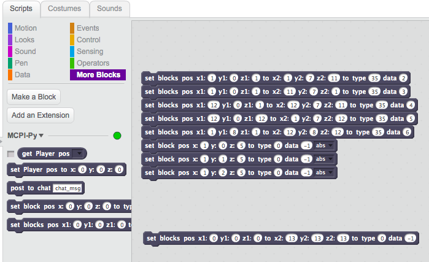Click data value 3 in second set blocks

click(403, 91)
